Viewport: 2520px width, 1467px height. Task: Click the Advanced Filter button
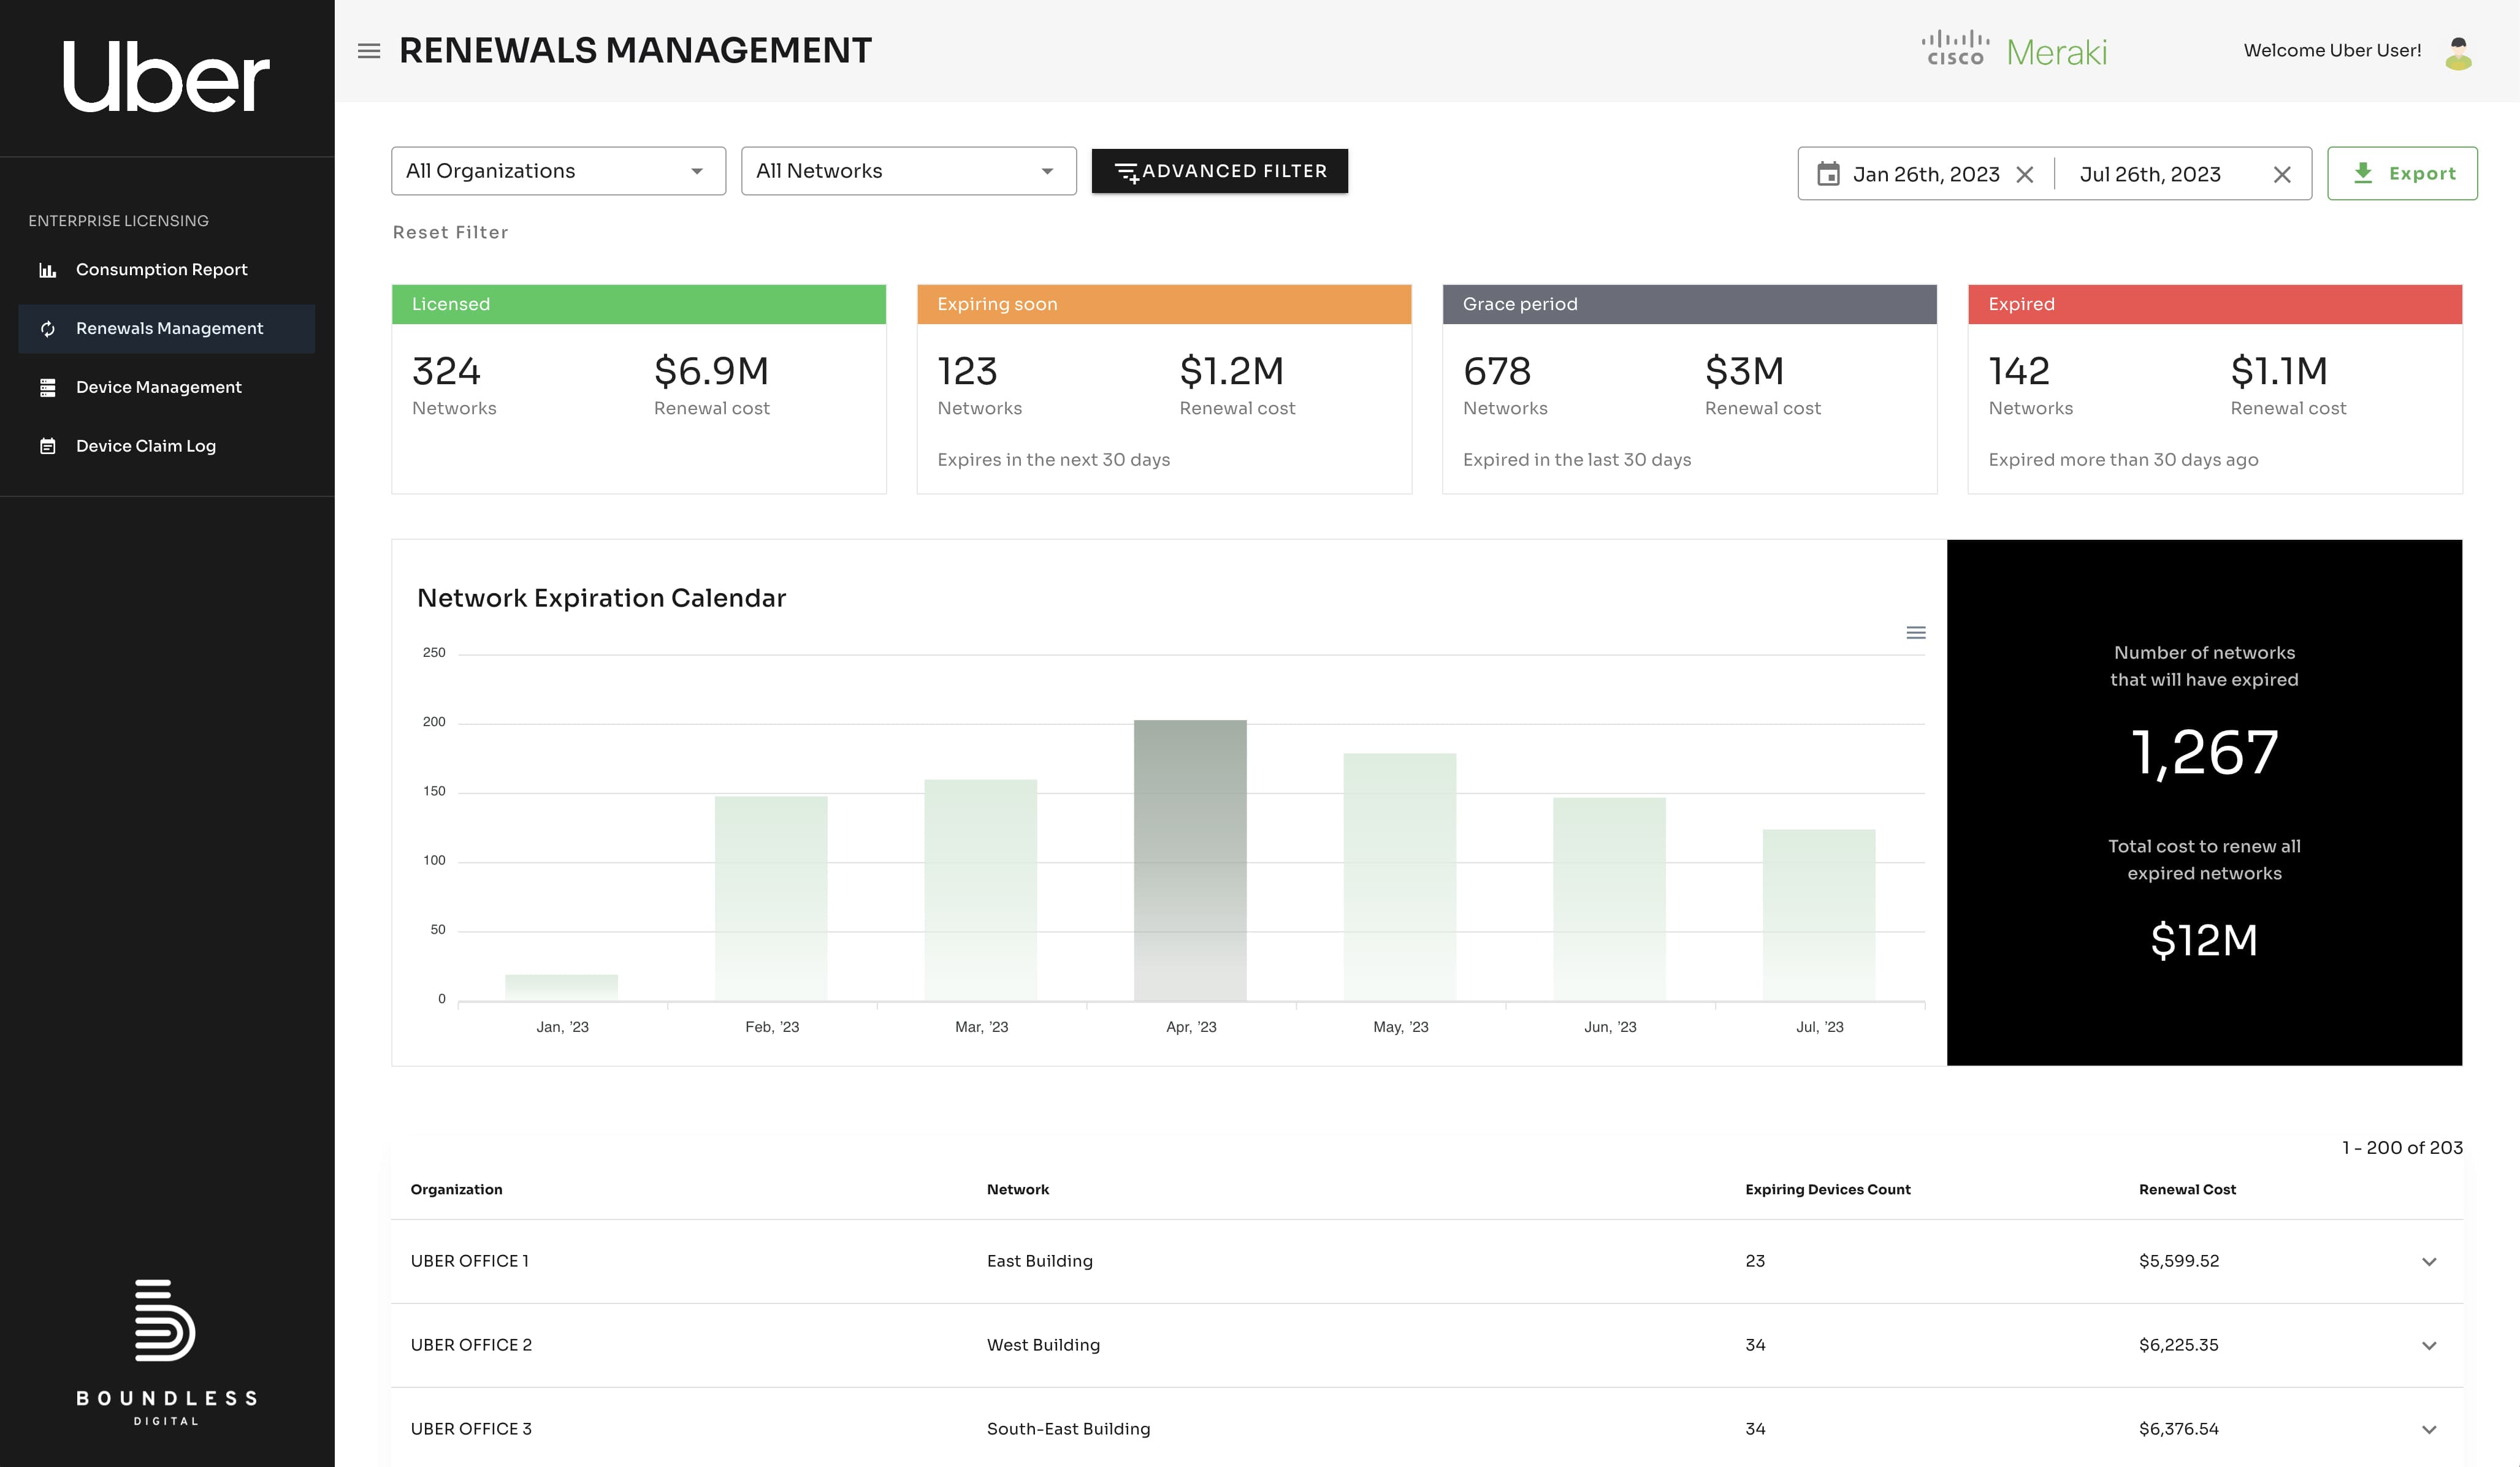coord(1219,171)
